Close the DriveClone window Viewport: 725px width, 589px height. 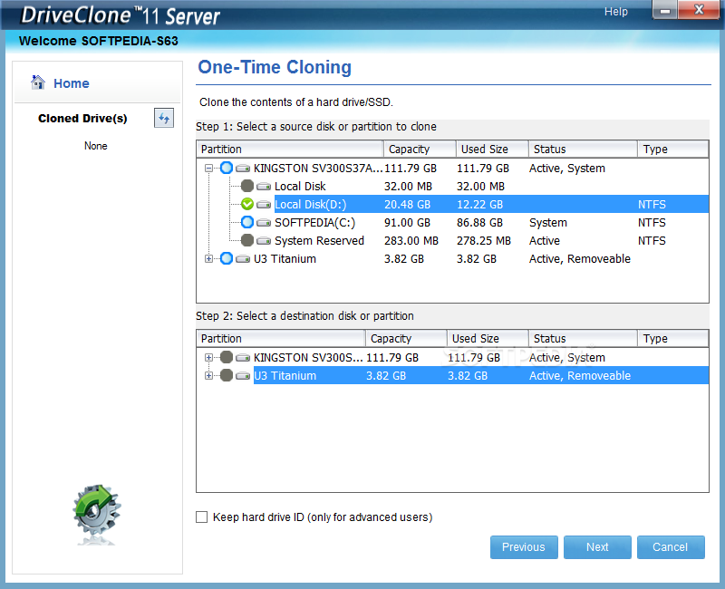click(699, 10)
